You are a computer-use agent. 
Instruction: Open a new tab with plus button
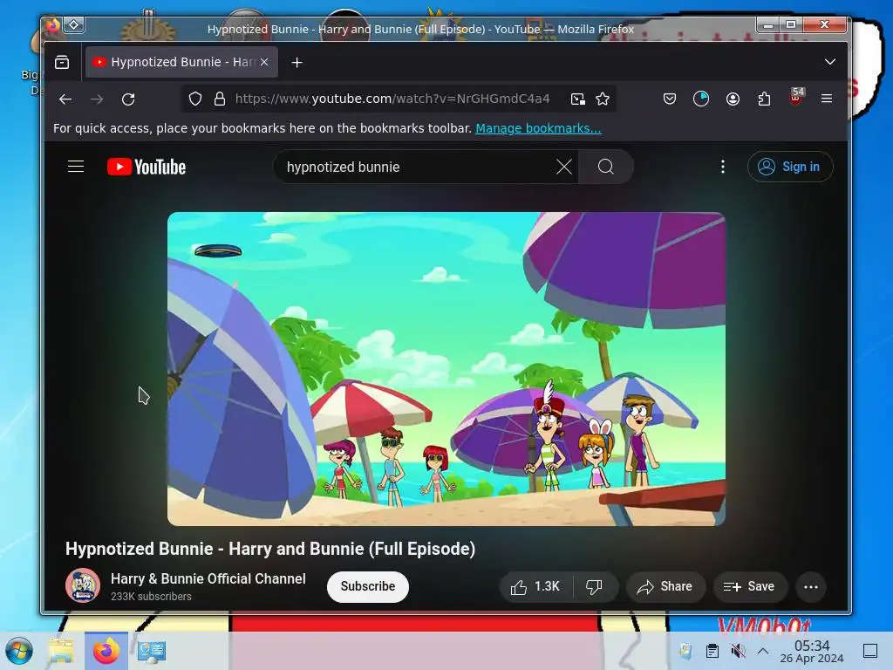(297, 63)
